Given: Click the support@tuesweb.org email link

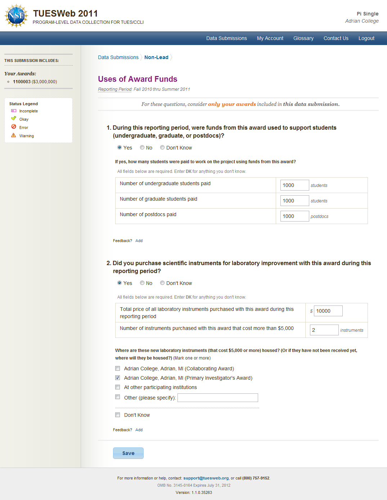Looking at the screenshot, I should point(206,478).
